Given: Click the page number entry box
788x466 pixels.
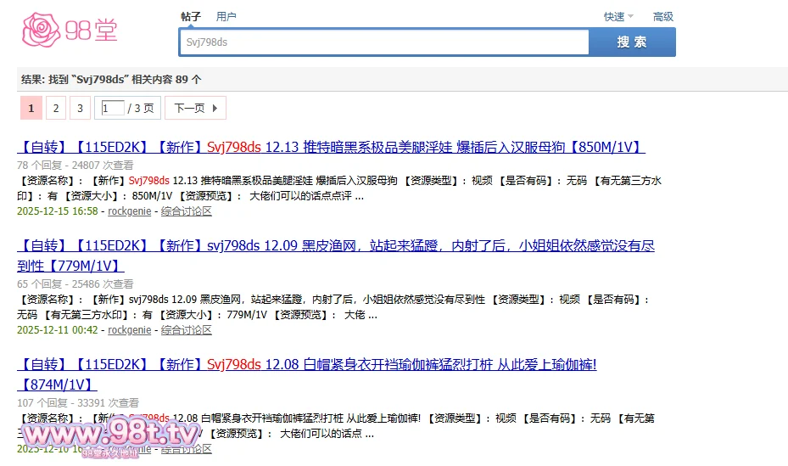Looking at the screenshot, I should [x=112, y=109].
